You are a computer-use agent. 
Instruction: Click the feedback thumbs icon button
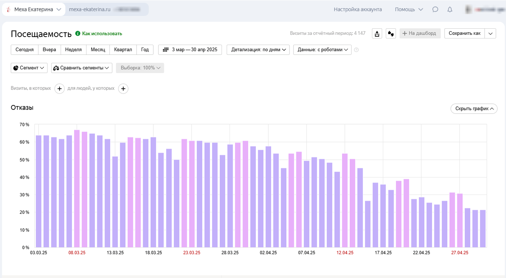(391, 34)
